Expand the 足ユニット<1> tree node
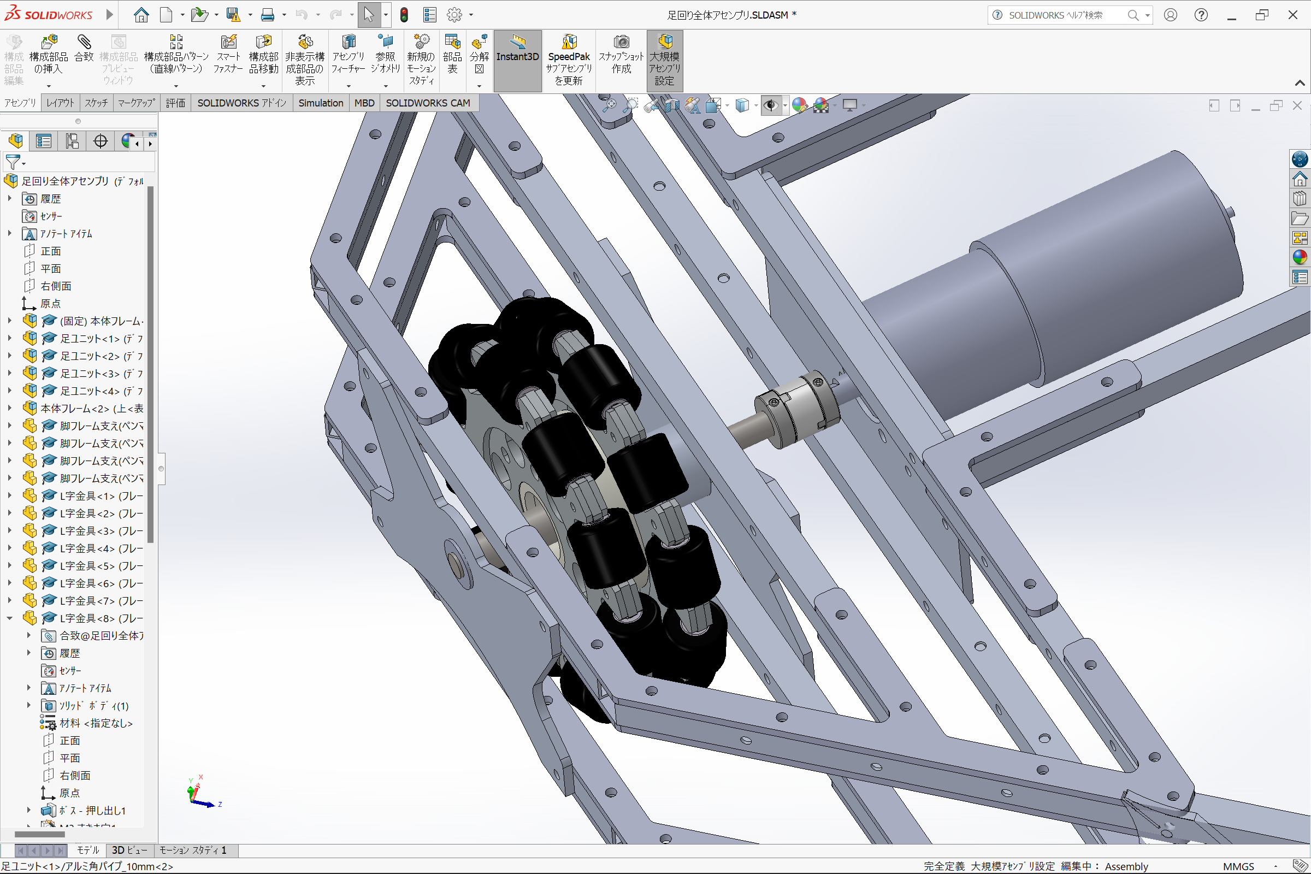The height and width of the screenshot is (874, 1311). (9, 338)
